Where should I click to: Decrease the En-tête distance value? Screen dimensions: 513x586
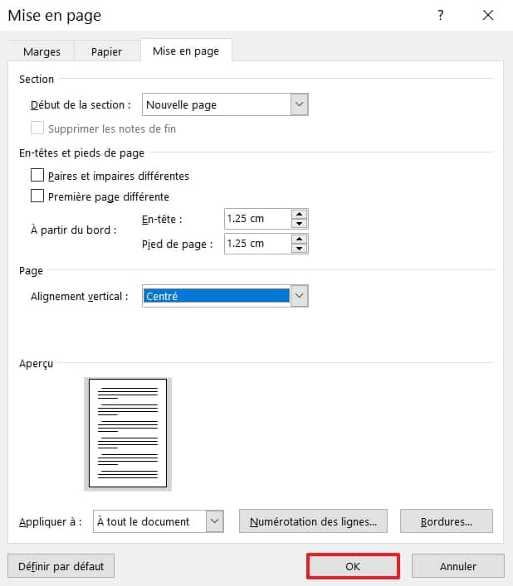coord(300,224)
